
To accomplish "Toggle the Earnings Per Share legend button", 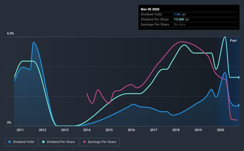I will coord(100,142).
